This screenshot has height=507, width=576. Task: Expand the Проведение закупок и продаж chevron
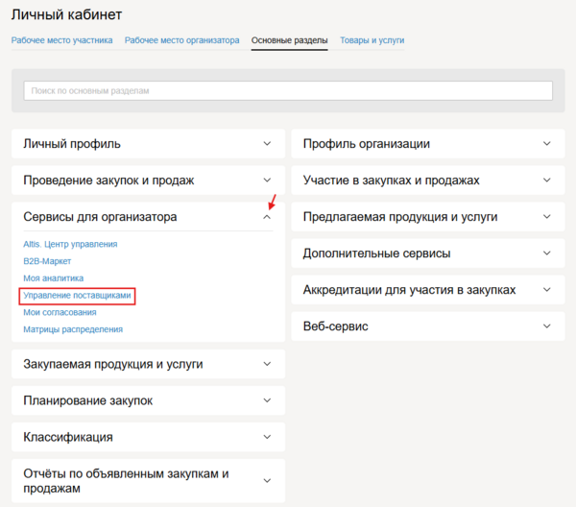(x=267, y=180)
